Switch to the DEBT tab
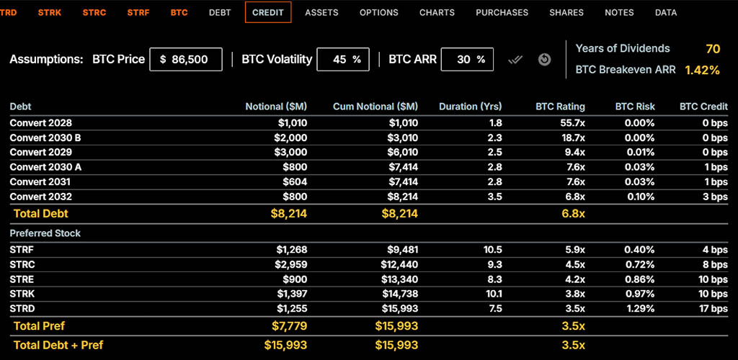This screenshot has width=738, height=360. (x=220, y=12)
